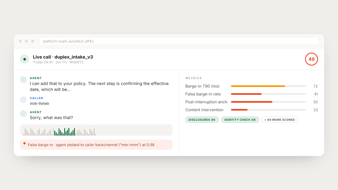Click the Barge-in T90 (ms) progress bar

point(268,86)
